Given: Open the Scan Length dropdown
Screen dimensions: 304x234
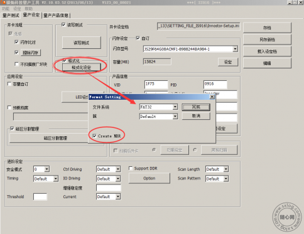Looking at the screenshot, I should (x=226, y=169).
